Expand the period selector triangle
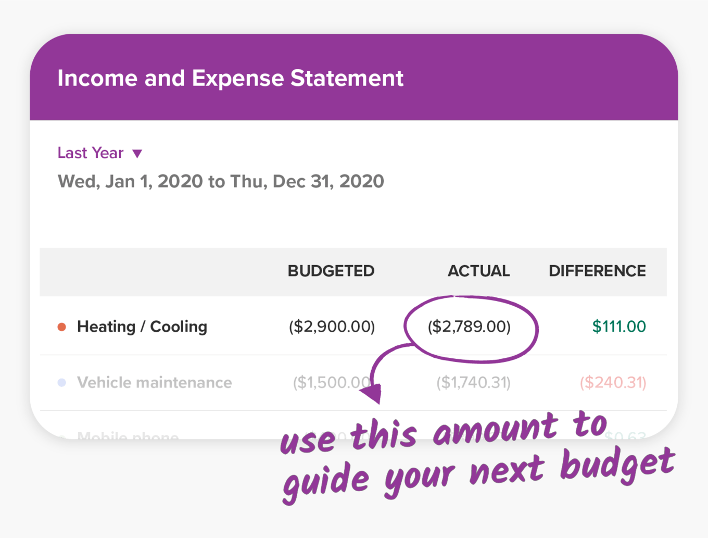Screen dimensions: 708x538 pyautogui.click(x=137, y=153)
